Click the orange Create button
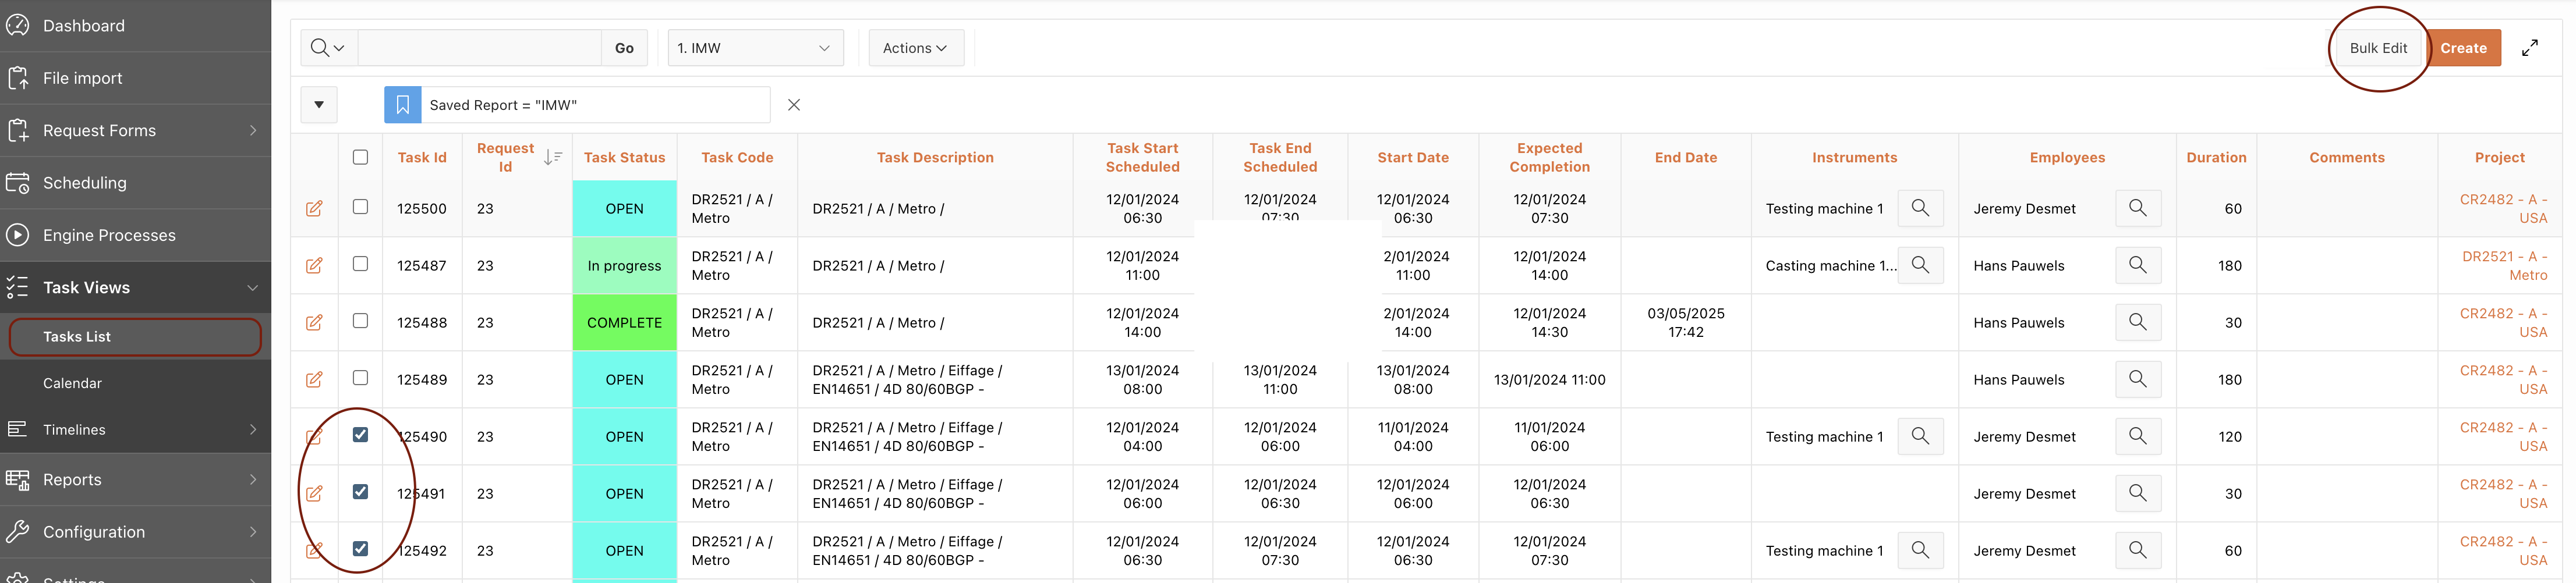This screenshot has height=583, width=2576. [x=2462, y=48]
